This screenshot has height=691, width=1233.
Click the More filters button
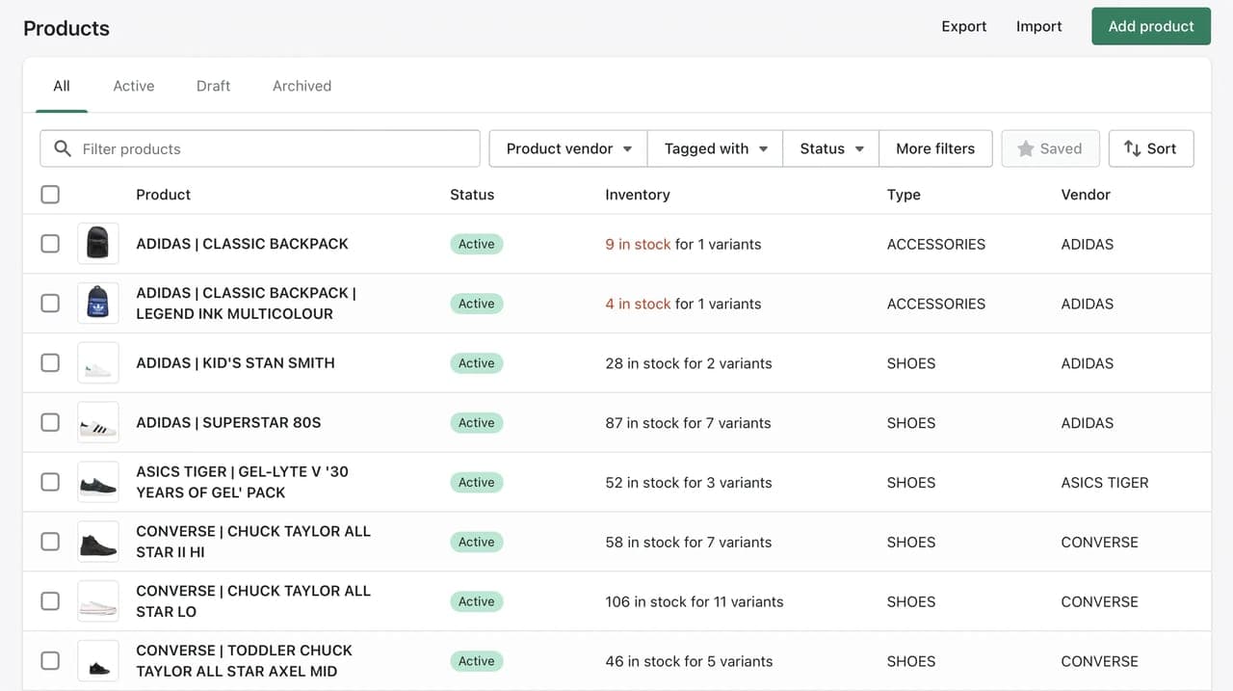[x=935, y=148]
